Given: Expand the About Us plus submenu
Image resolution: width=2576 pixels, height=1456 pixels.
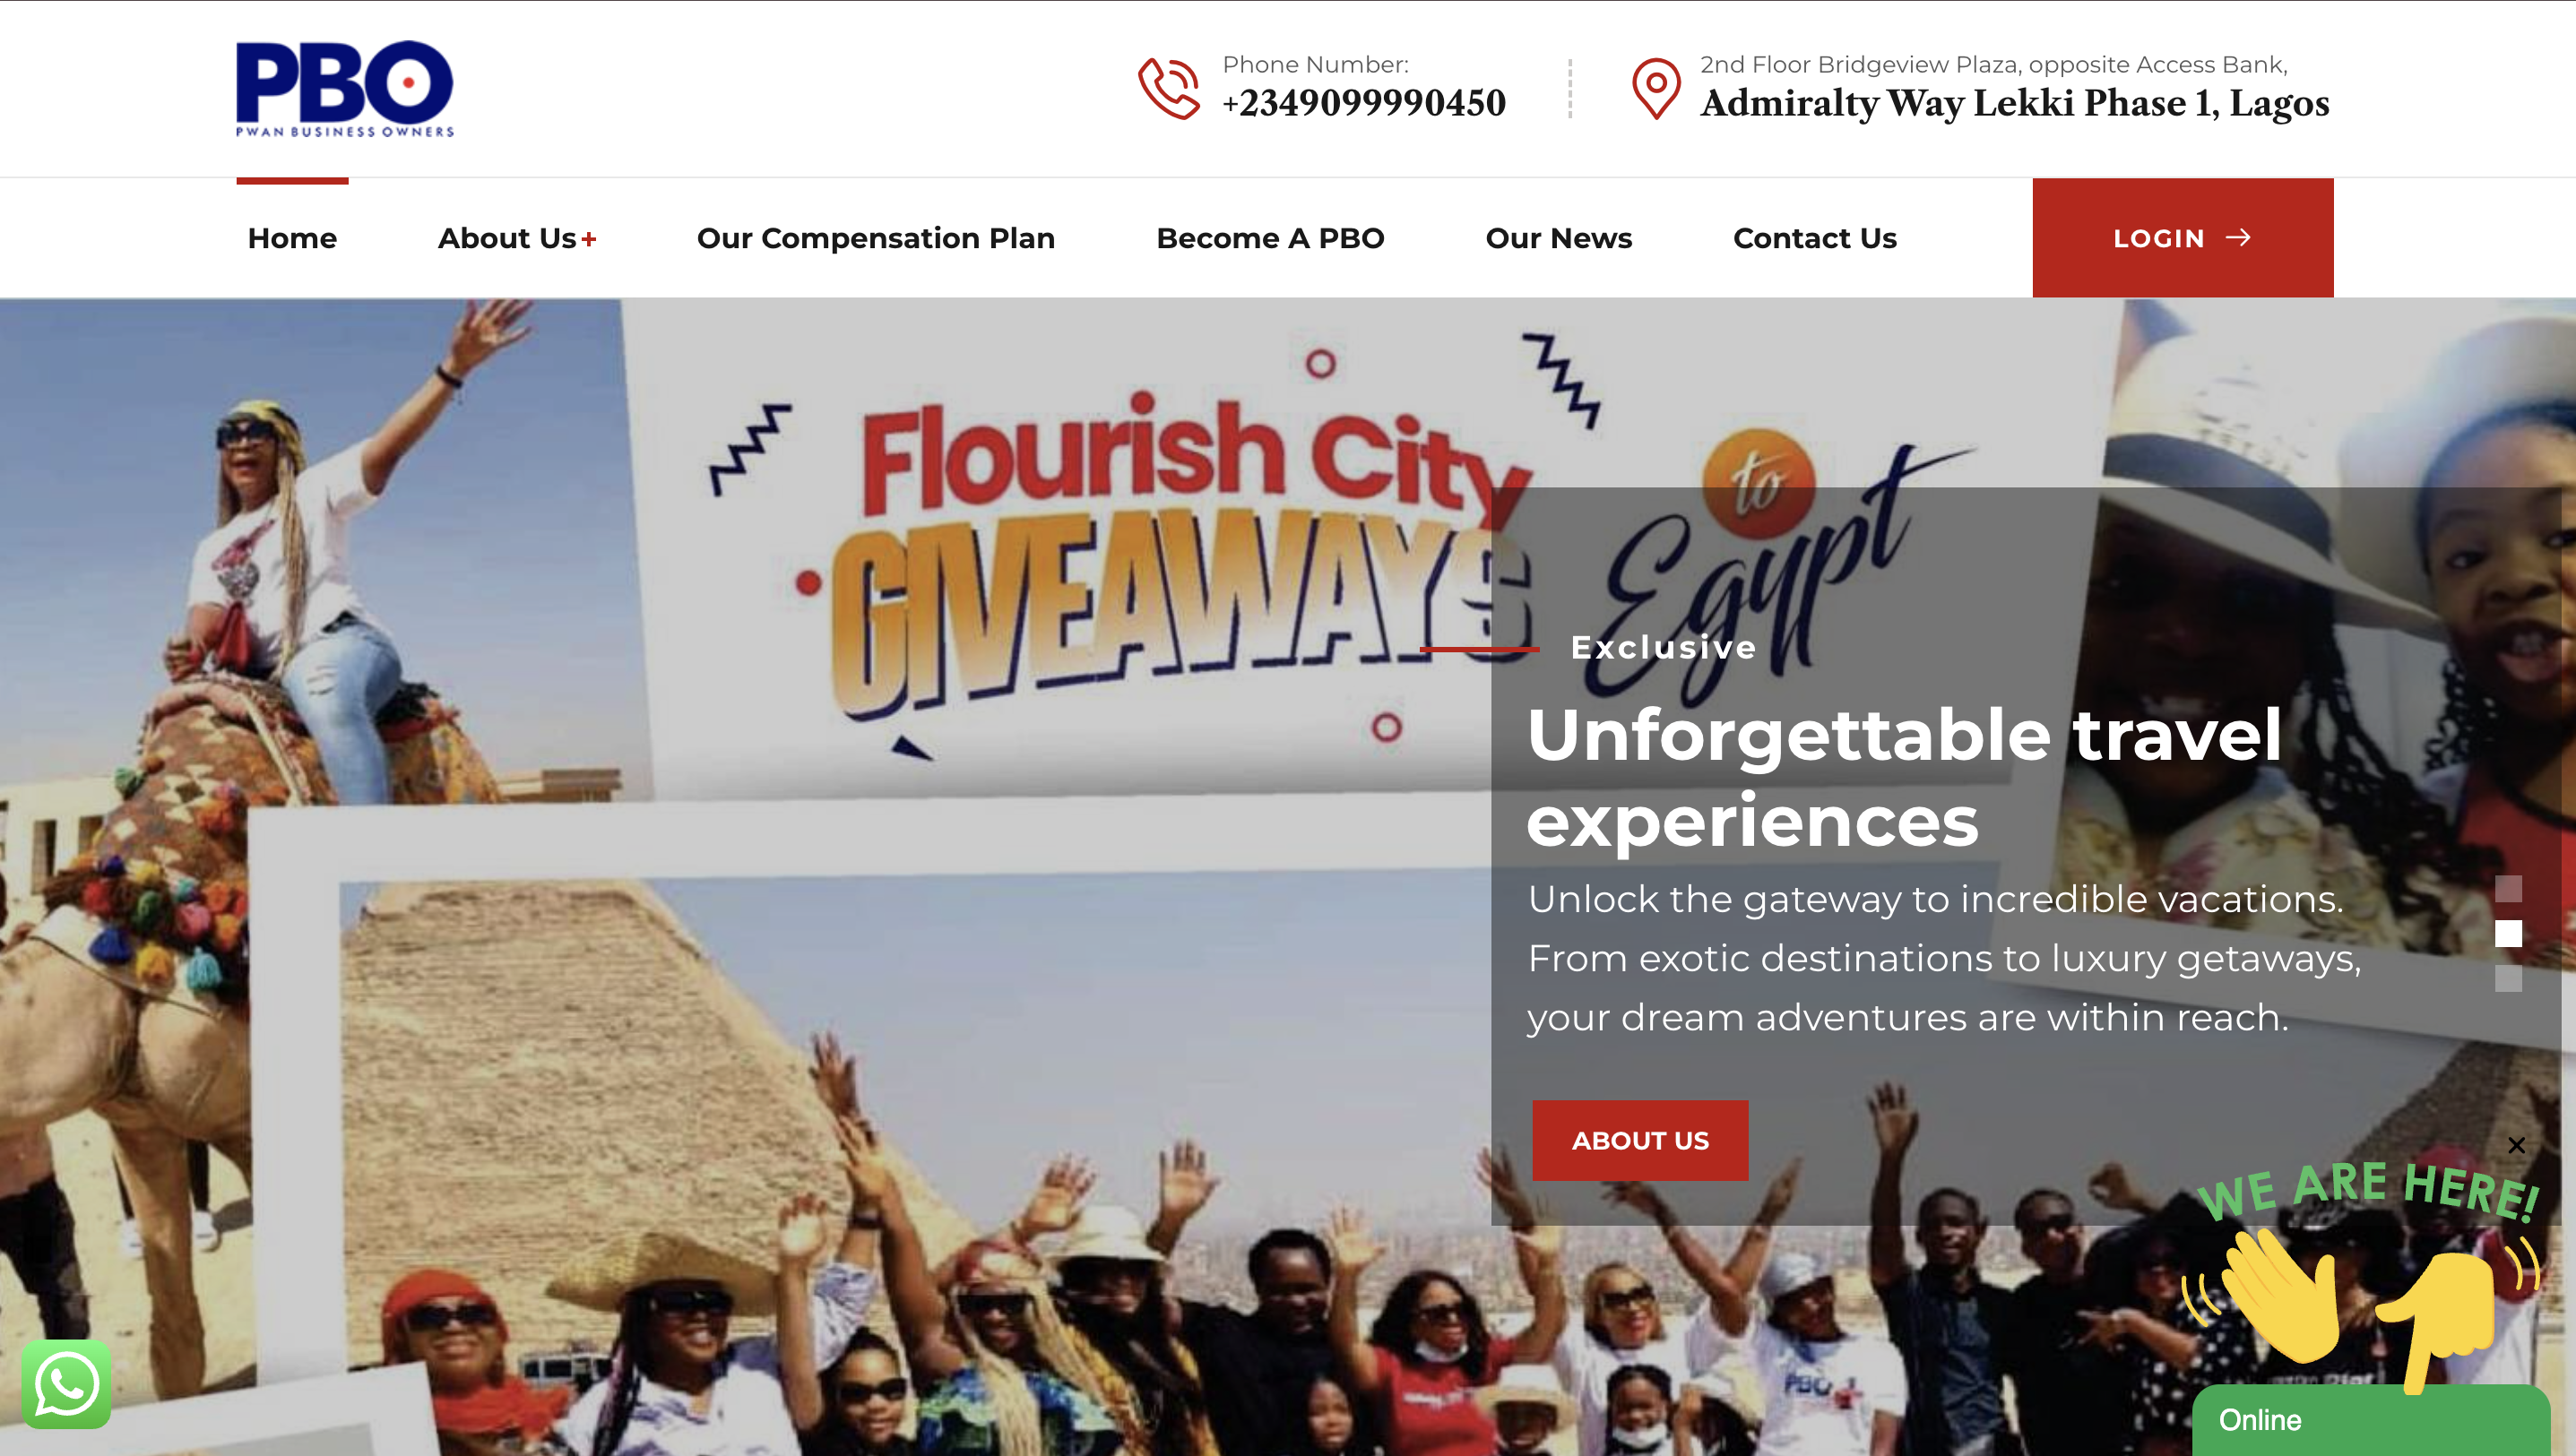Looking at the screenshot, I should [x=588, y=239].
